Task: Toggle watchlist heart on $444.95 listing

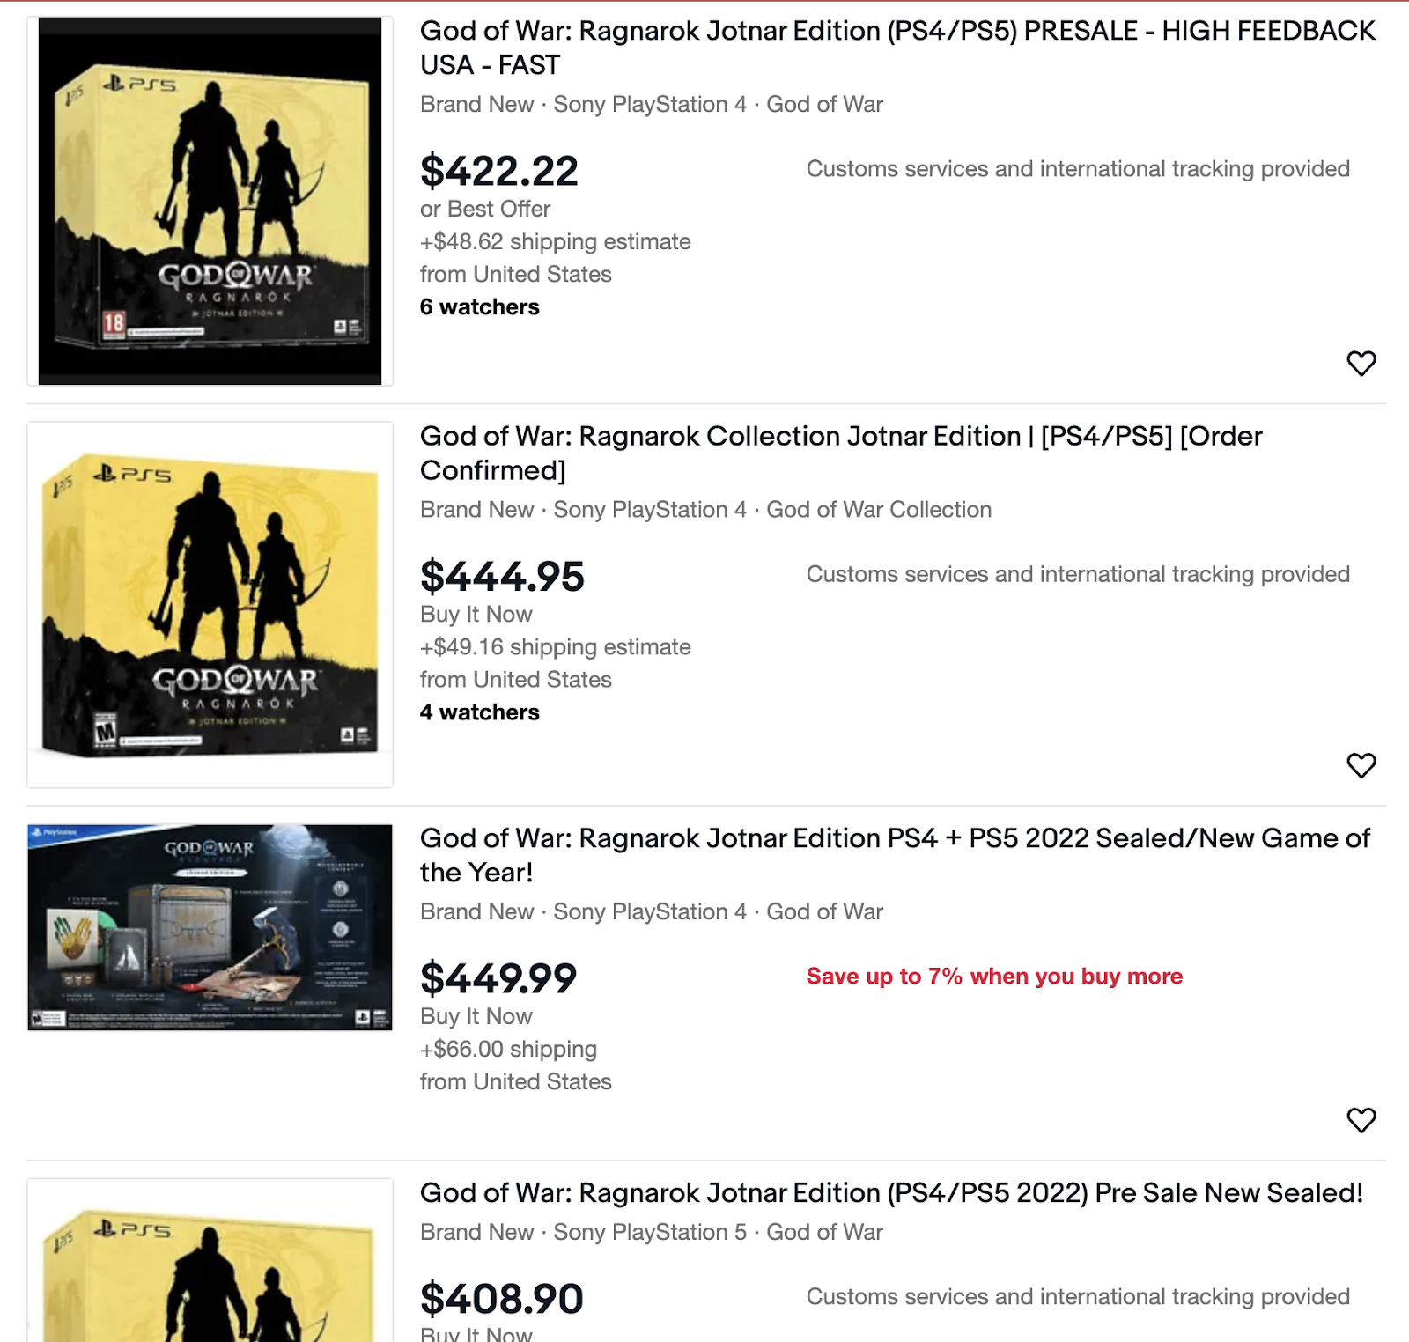Action: coord(1361,765)
